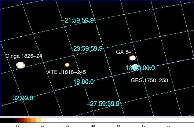The image size is (194, 128).
Task: Select the colorbar tick value 40
Action: click(93, 126)
